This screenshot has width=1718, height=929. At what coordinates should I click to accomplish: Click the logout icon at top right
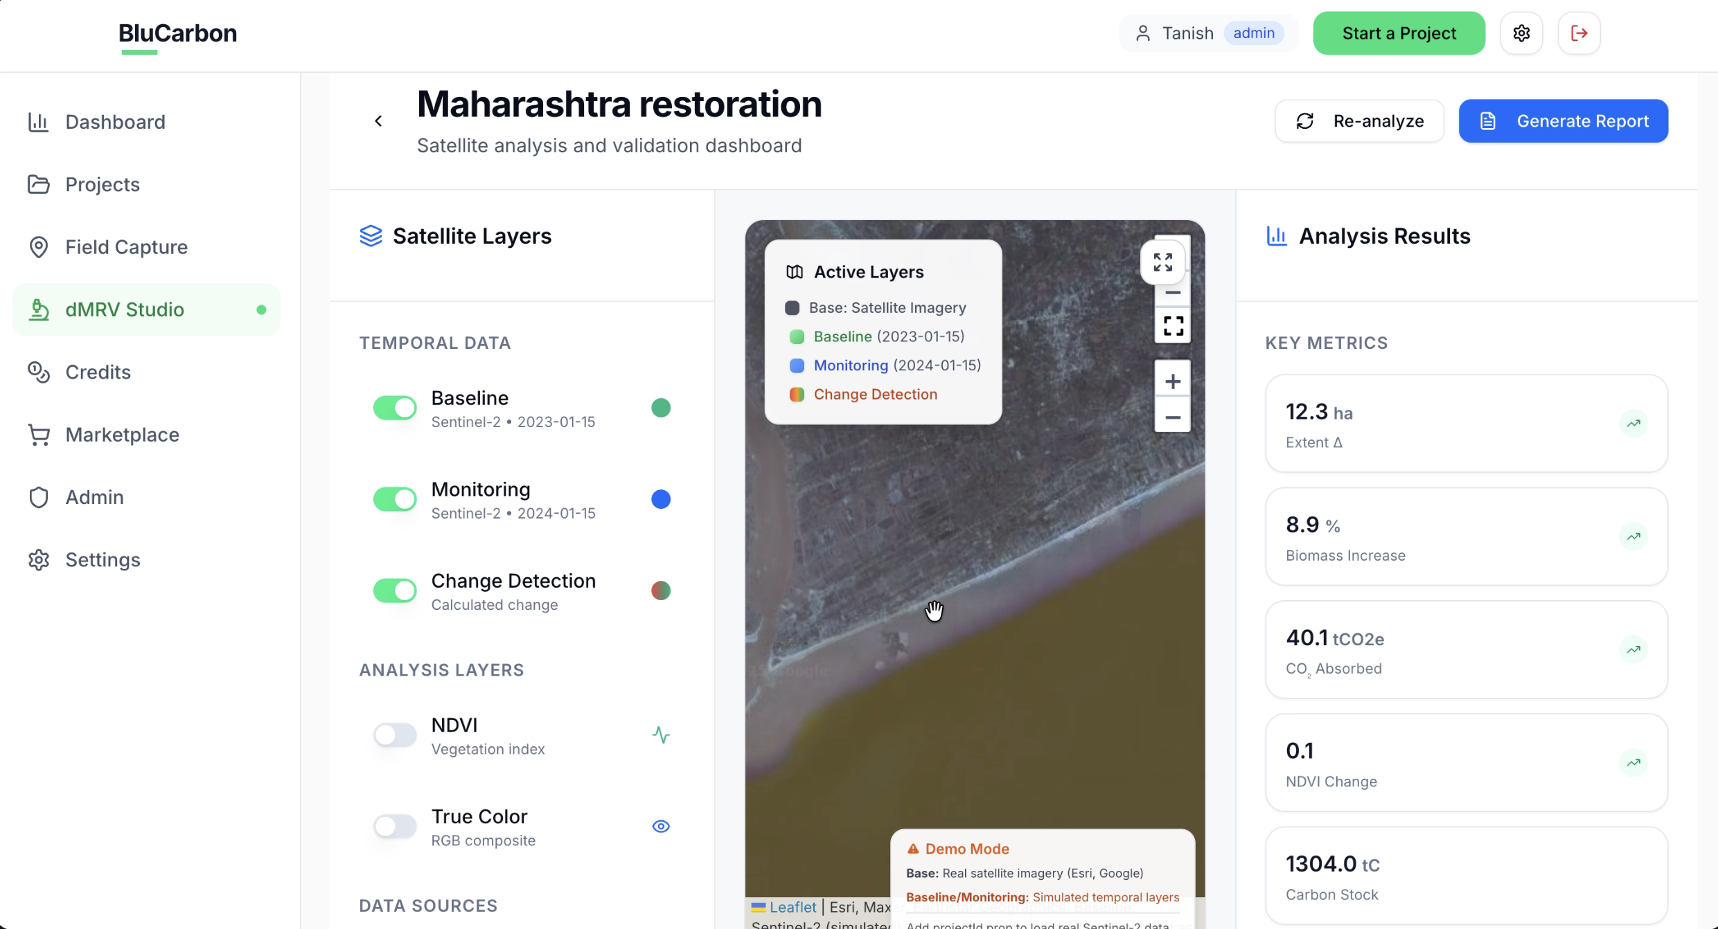tap(1579, 33)
